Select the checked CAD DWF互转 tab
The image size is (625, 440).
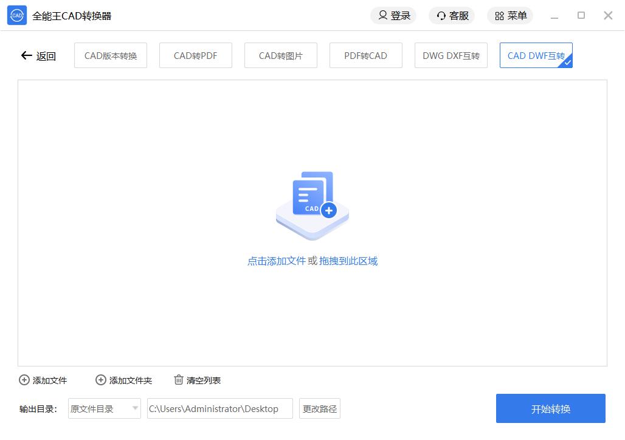point(536,56)
